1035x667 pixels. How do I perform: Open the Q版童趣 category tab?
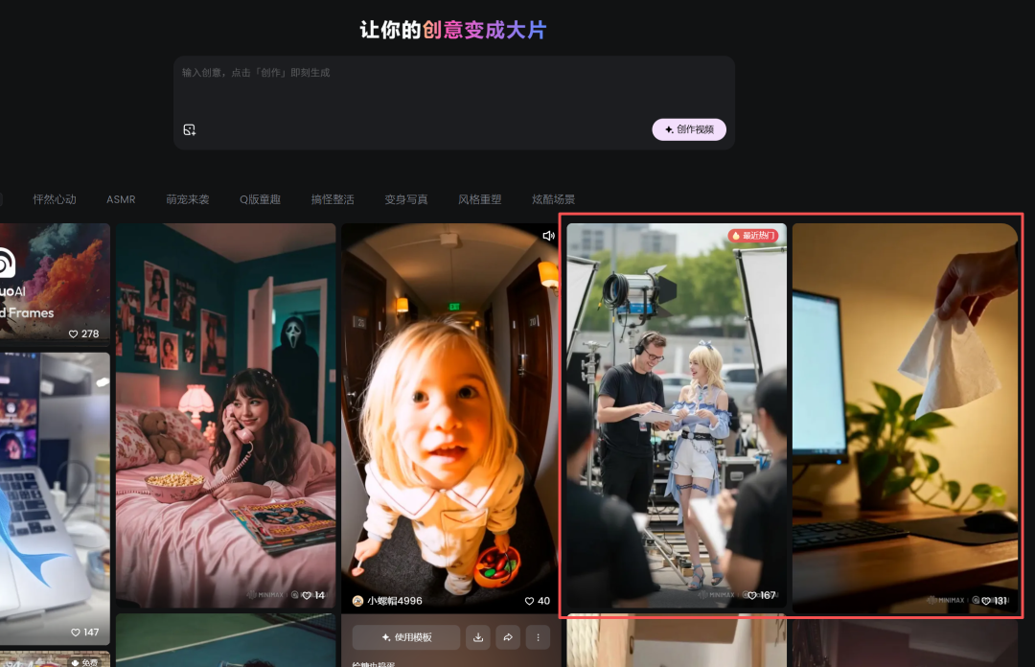260,199
